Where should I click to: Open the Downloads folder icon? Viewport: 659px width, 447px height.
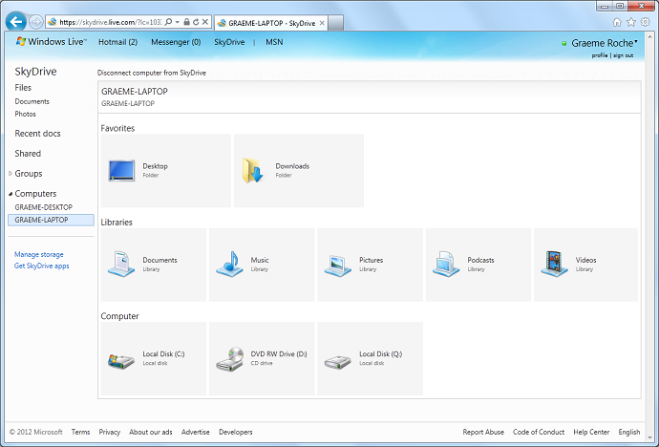[x=255, y=170]
